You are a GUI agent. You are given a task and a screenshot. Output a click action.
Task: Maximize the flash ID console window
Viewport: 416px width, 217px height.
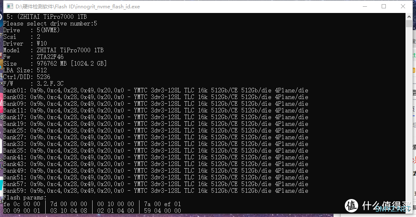click(x=384, y=6)
